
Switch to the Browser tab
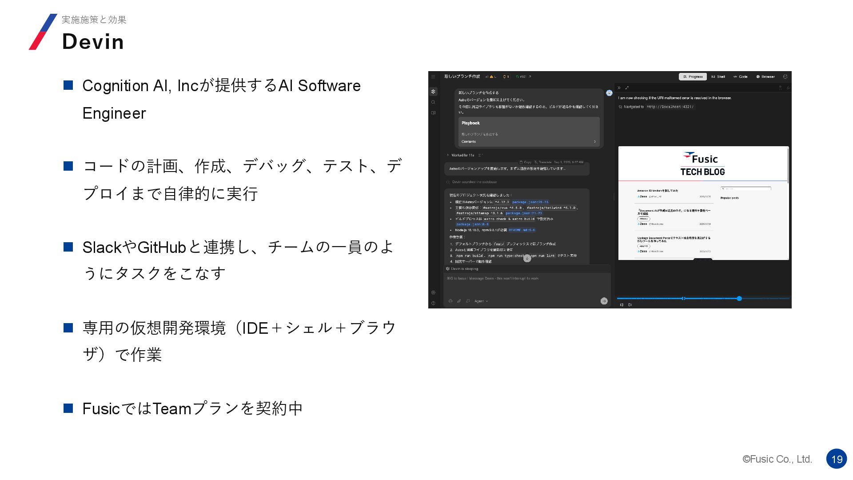[x=765, y=76]
